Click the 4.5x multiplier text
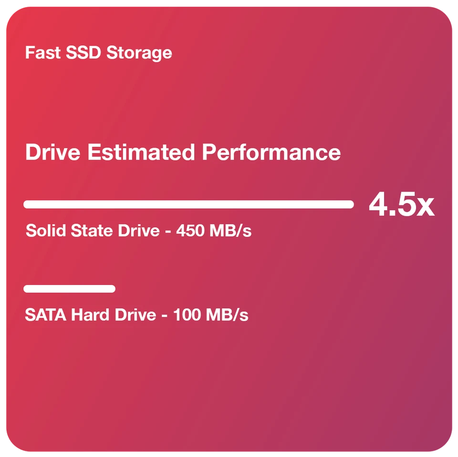The image size is (458, 457). pos(401,205)
